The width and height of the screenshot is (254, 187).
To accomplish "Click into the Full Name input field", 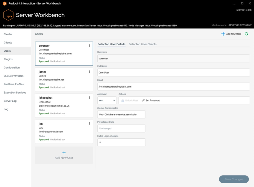I will [x=174, y=72].
